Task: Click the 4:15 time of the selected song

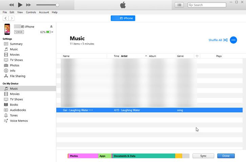Action: tap(117, 110)
